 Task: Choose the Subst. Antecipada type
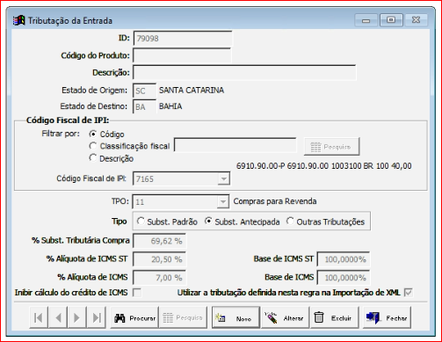click(208, 221)
